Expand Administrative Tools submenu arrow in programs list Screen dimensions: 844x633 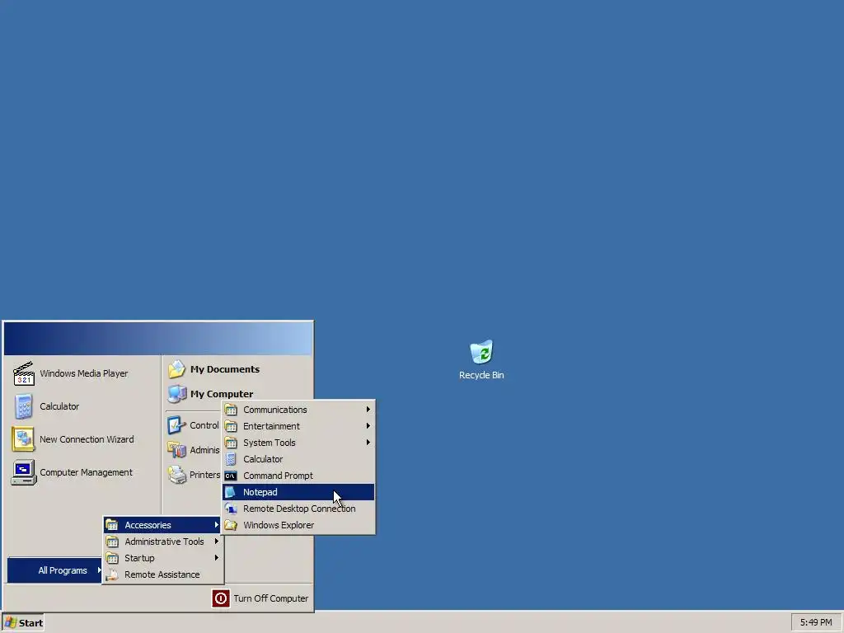tap(217, 542)
